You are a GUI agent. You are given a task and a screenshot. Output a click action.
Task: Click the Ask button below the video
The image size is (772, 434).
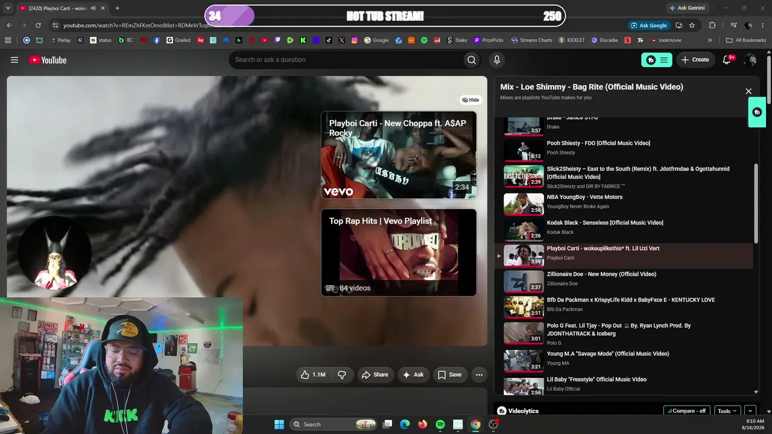point(413,374)
